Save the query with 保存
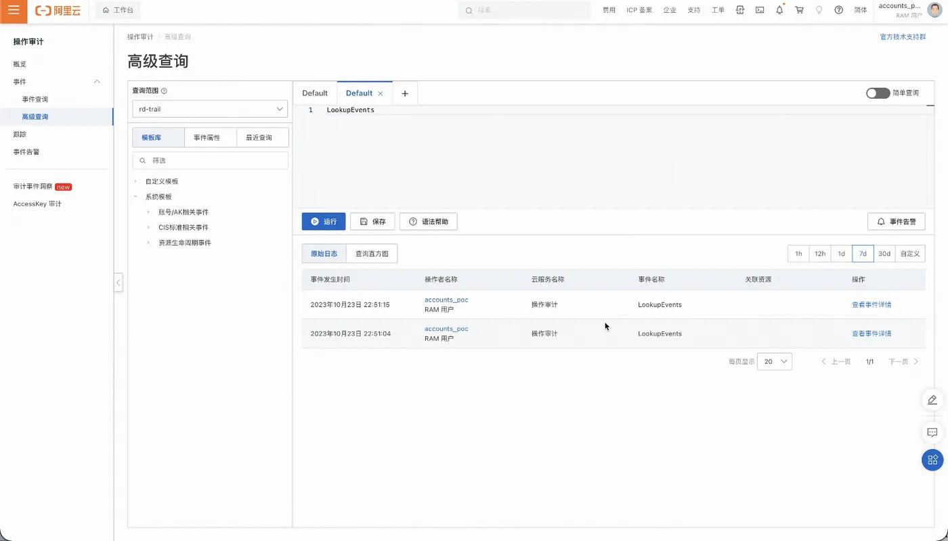The width and height of the screenshot is (948, 541). (x=372, y=222)
